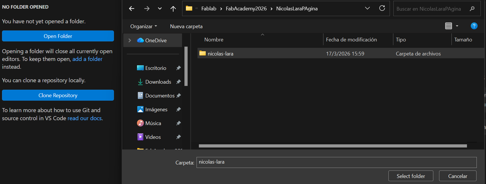Open the help question mark icon
The image size is (486, 184).
[x=474, y=26]
